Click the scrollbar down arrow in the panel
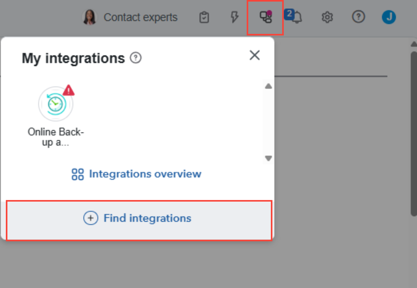 pos(268,158)
